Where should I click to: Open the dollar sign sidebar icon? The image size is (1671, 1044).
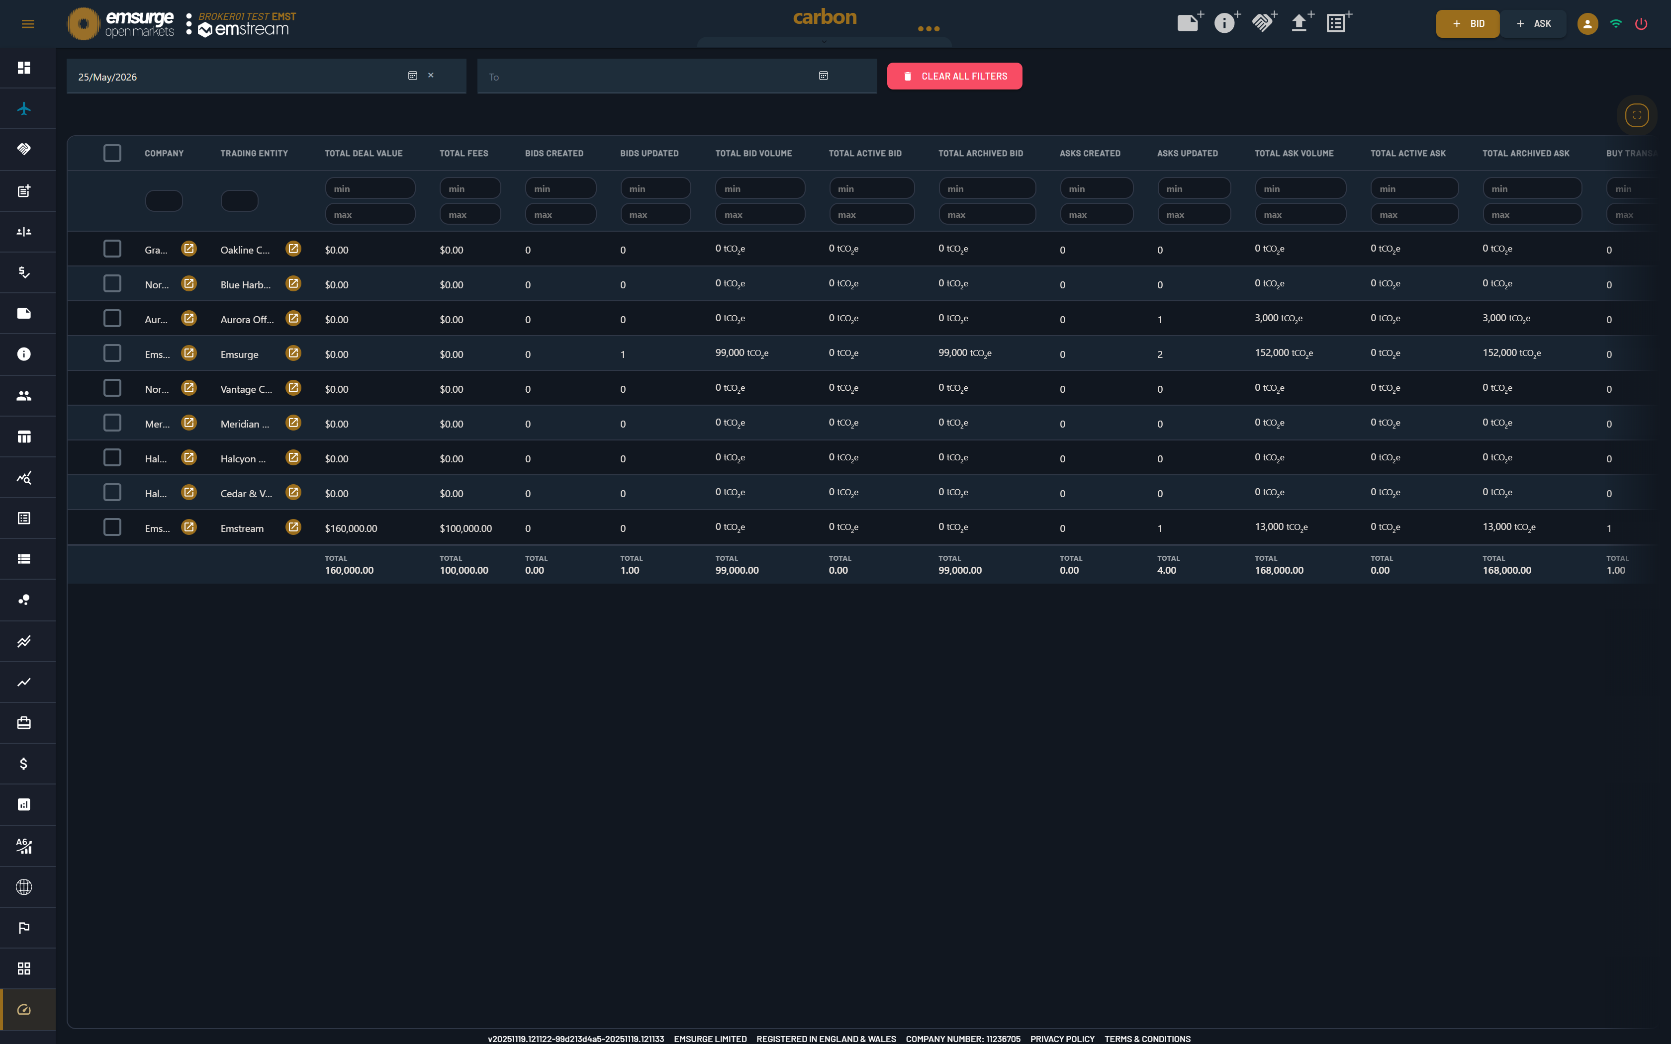pos(24,764)
